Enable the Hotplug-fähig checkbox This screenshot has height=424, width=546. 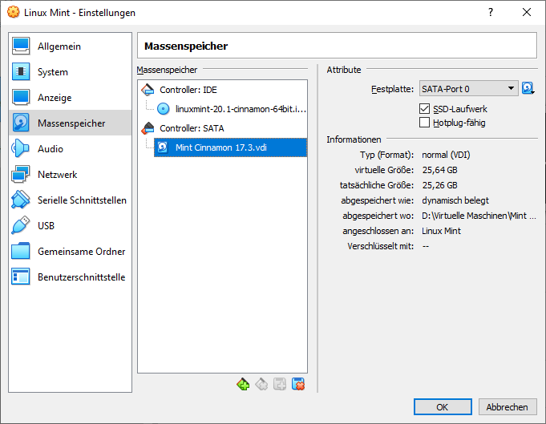tap(424, 123)
